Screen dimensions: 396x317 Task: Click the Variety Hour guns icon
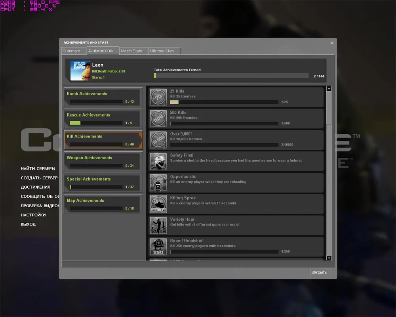click(x=158, y=225)
